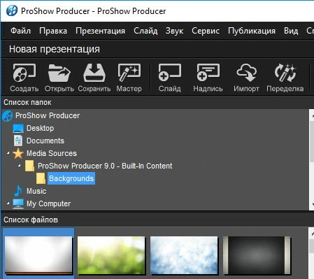314x279 pixels.
Task: Click the Documents page icon in folder tree
Action: (18, 141)
